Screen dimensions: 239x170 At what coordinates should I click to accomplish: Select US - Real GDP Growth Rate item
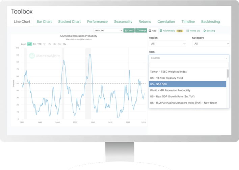click(187, 96)
